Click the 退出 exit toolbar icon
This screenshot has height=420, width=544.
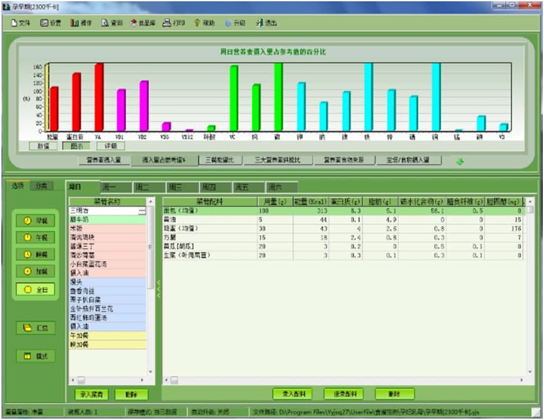point(266,23)
